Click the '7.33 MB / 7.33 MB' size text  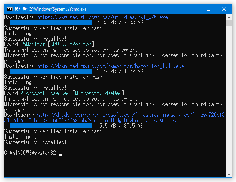(120, 22)
